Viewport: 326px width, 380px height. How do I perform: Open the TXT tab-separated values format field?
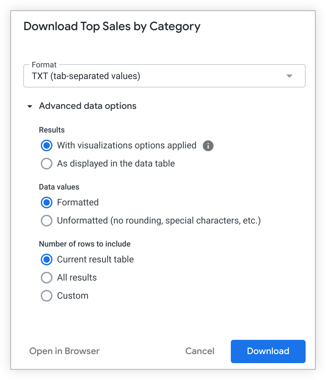tap(155, 76)
